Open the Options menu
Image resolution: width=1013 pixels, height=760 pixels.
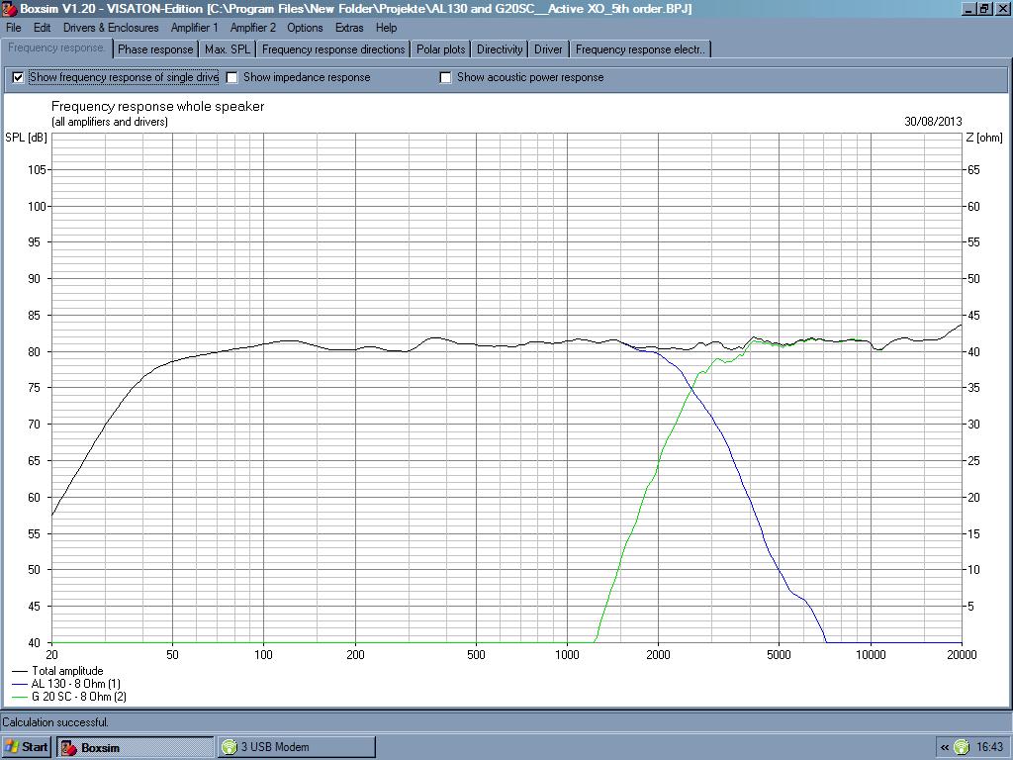[x=305, y=28]
